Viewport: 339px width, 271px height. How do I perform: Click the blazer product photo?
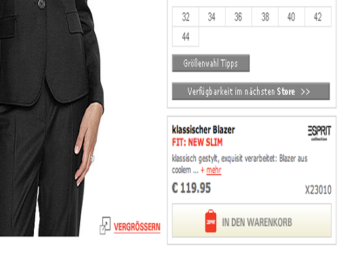pyautogui.click(x=52, y=117)
